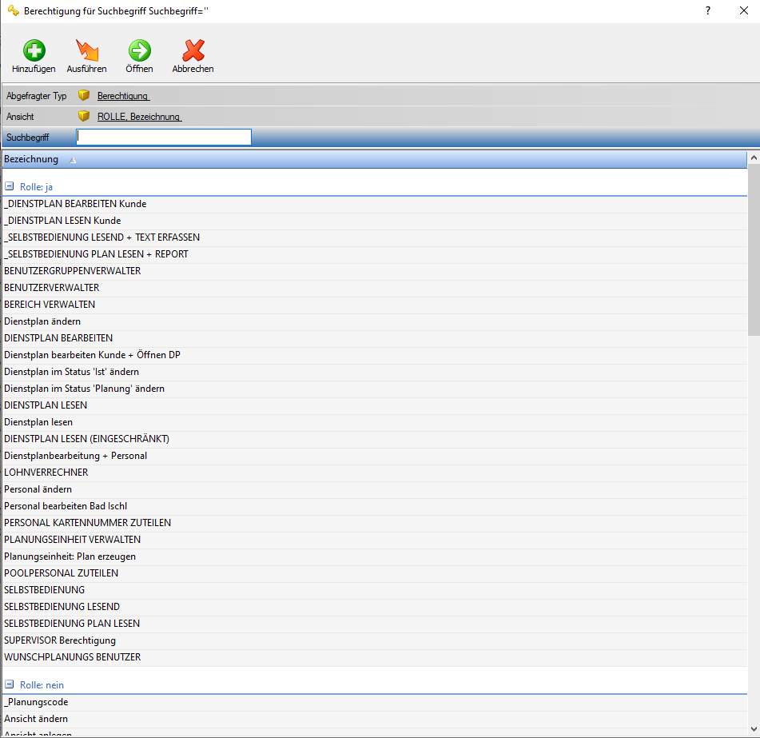
Task: Select the _Planungscode entry
Action: click(36, 702)
